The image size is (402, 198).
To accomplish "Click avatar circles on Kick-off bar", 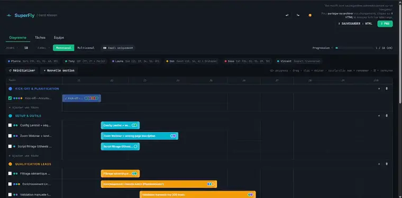I will click(92, 98).
